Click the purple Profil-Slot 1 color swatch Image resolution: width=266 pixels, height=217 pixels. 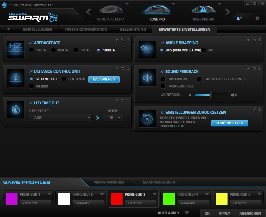point(11,199)
